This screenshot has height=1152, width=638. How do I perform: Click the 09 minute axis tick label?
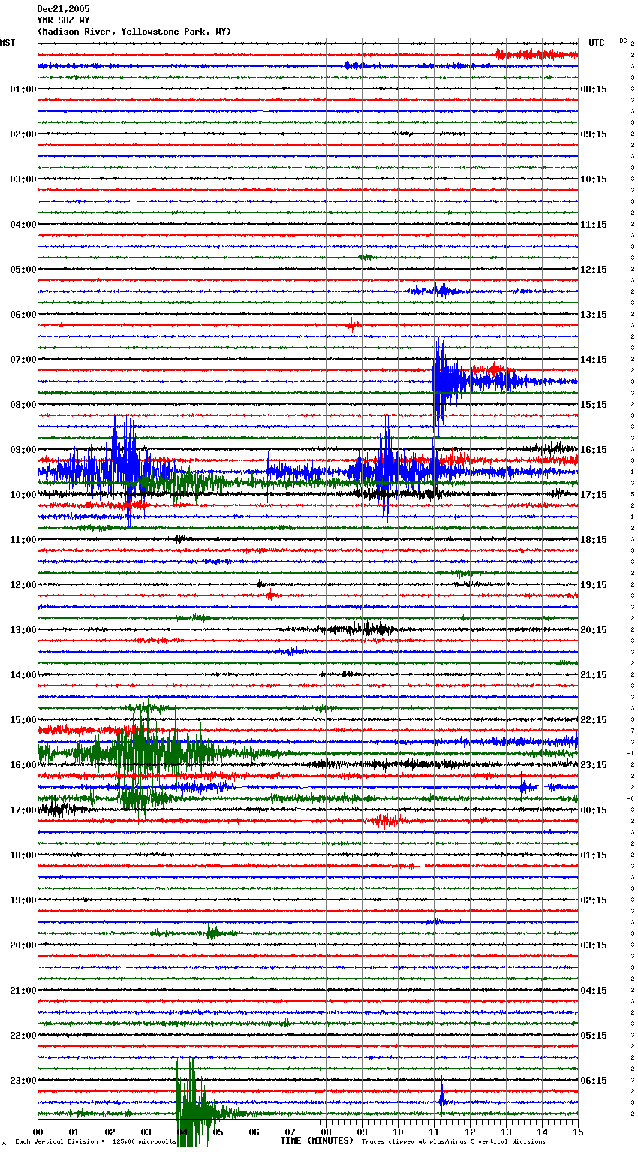(363, 1132)
